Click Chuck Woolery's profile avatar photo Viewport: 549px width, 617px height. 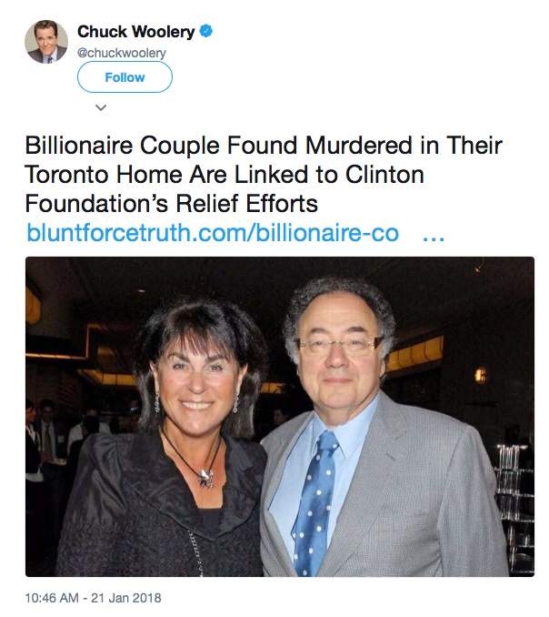pyautogui.click(x=46, y=42)
